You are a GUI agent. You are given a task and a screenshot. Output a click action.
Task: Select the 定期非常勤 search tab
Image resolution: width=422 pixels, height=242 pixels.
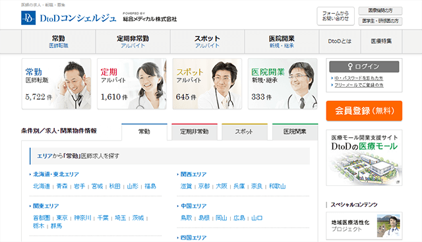[195, 132]
